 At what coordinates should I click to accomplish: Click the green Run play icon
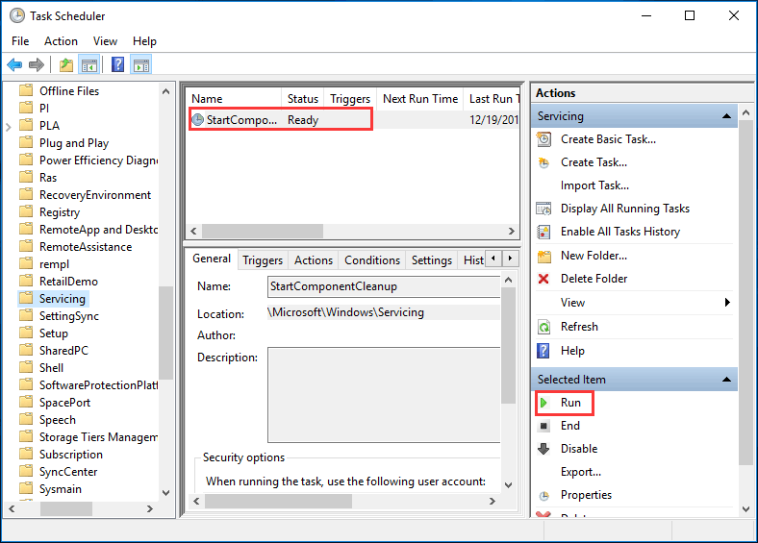543,403
